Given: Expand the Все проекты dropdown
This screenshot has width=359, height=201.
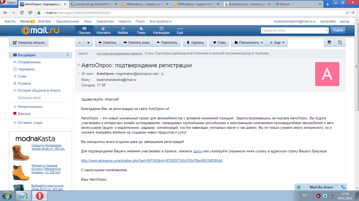Looking at the screenshot, I should tap(161, 21).
